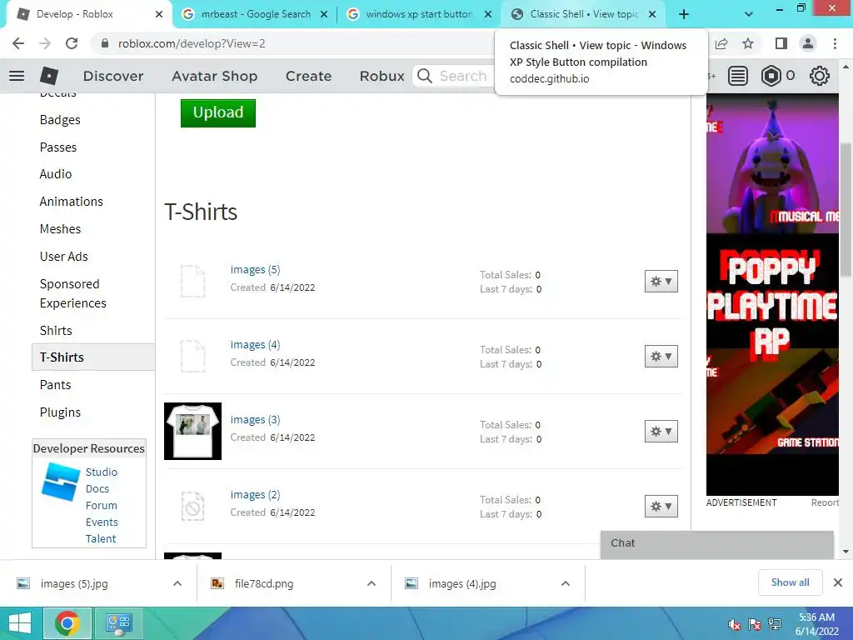Open the Roblox hamburger navigation menu
Viewport: 853px width, 640px height.
[x=17, y=76]
